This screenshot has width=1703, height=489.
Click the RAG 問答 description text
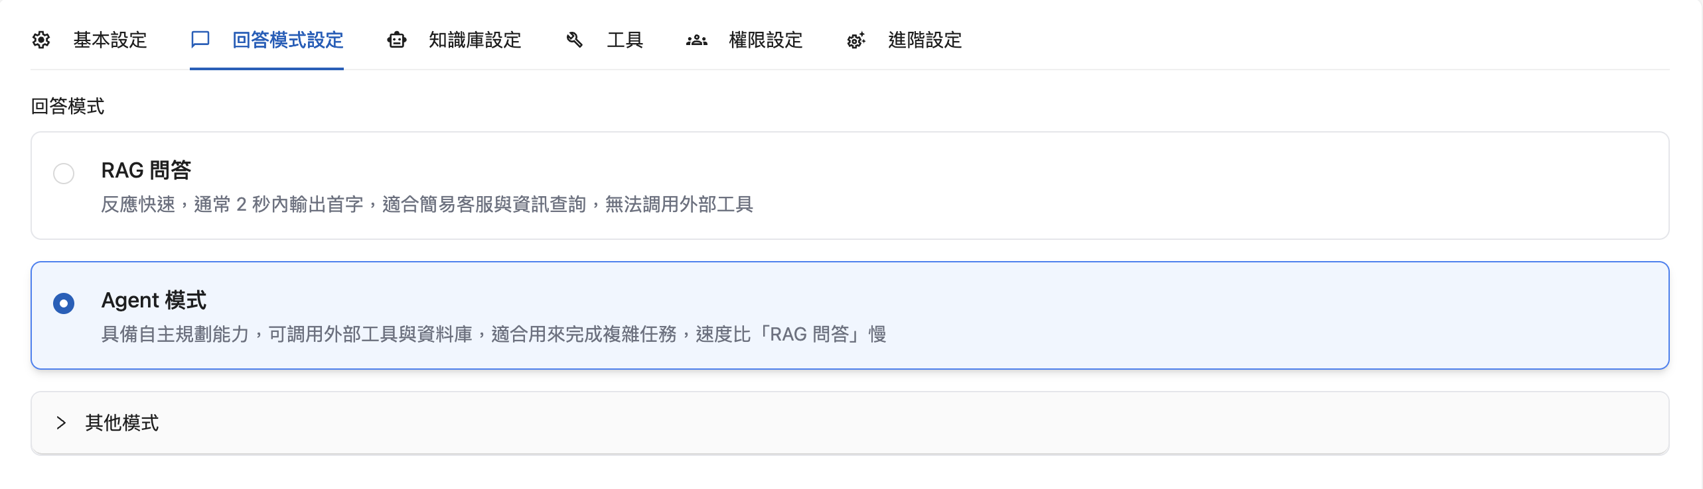click(x=427, y=204)
